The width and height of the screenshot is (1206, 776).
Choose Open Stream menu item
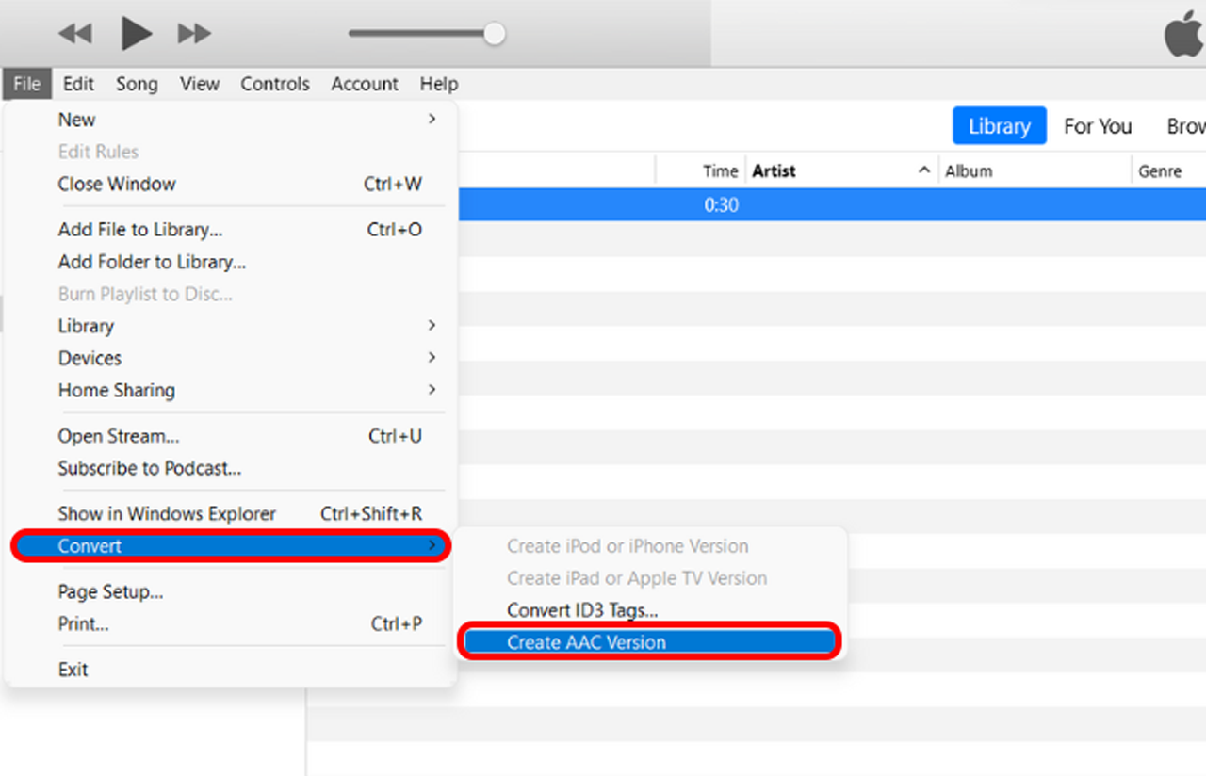231,436
